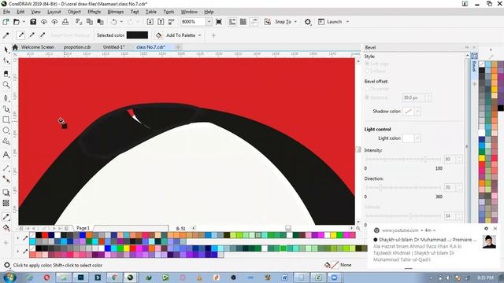Click the Selected color black swatch
Image resolution: width=504 pixels, height=283 pixels.
coord(137,35)
